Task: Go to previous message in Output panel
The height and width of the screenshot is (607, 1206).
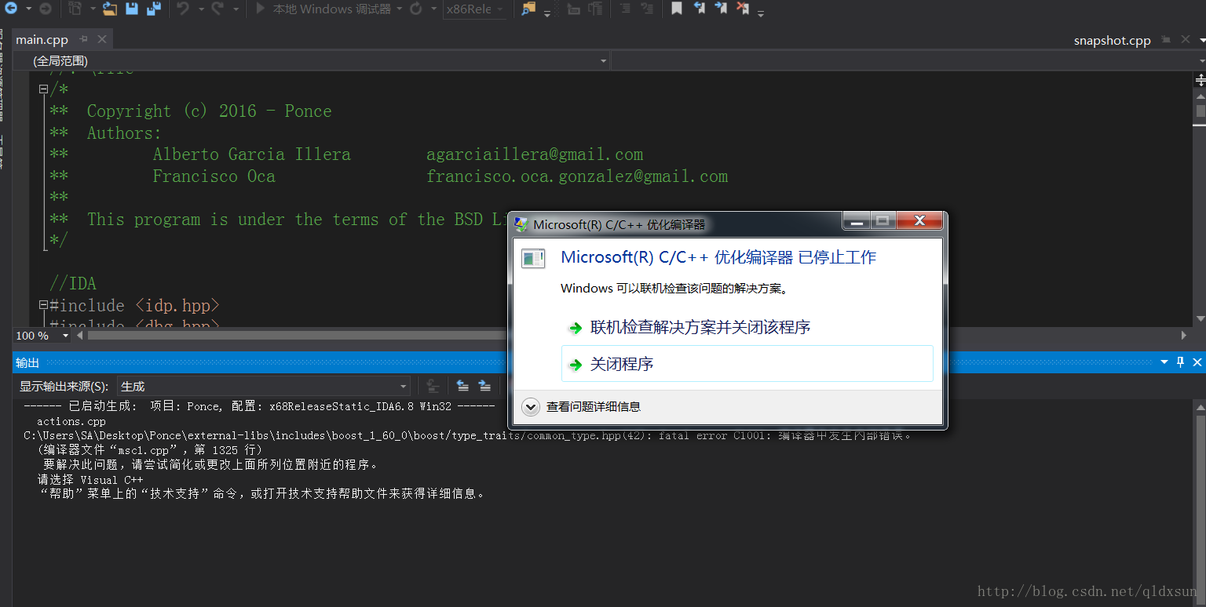Action: (x=463, y=386)
